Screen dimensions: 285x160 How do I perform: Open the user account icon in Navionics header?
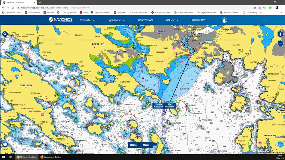pos(224,20)
